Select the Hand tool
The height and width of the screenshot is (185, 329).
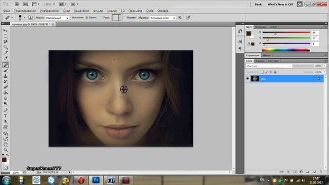6,144
